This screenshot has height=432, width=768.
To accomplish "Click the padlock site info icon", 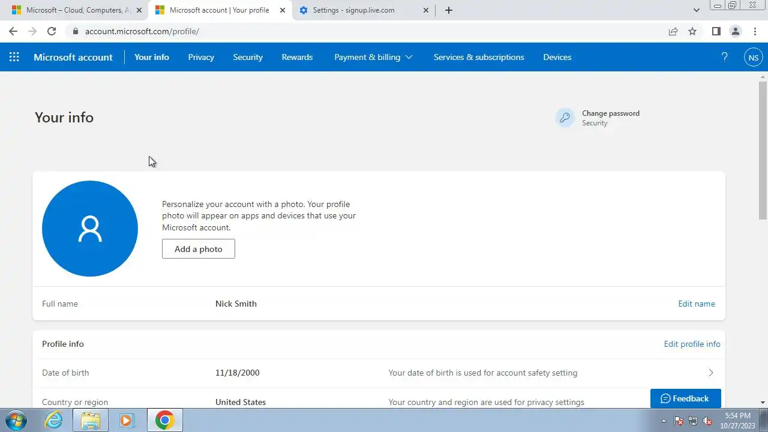I will tap(75, 31).
